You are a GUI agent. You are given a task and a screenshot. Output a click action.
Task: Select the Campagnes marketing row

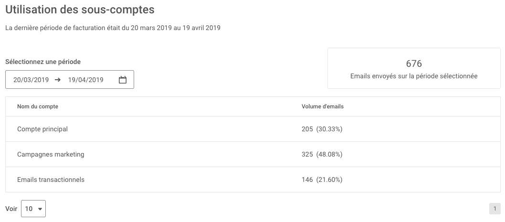pyautogui.click(x=253, y=154)
